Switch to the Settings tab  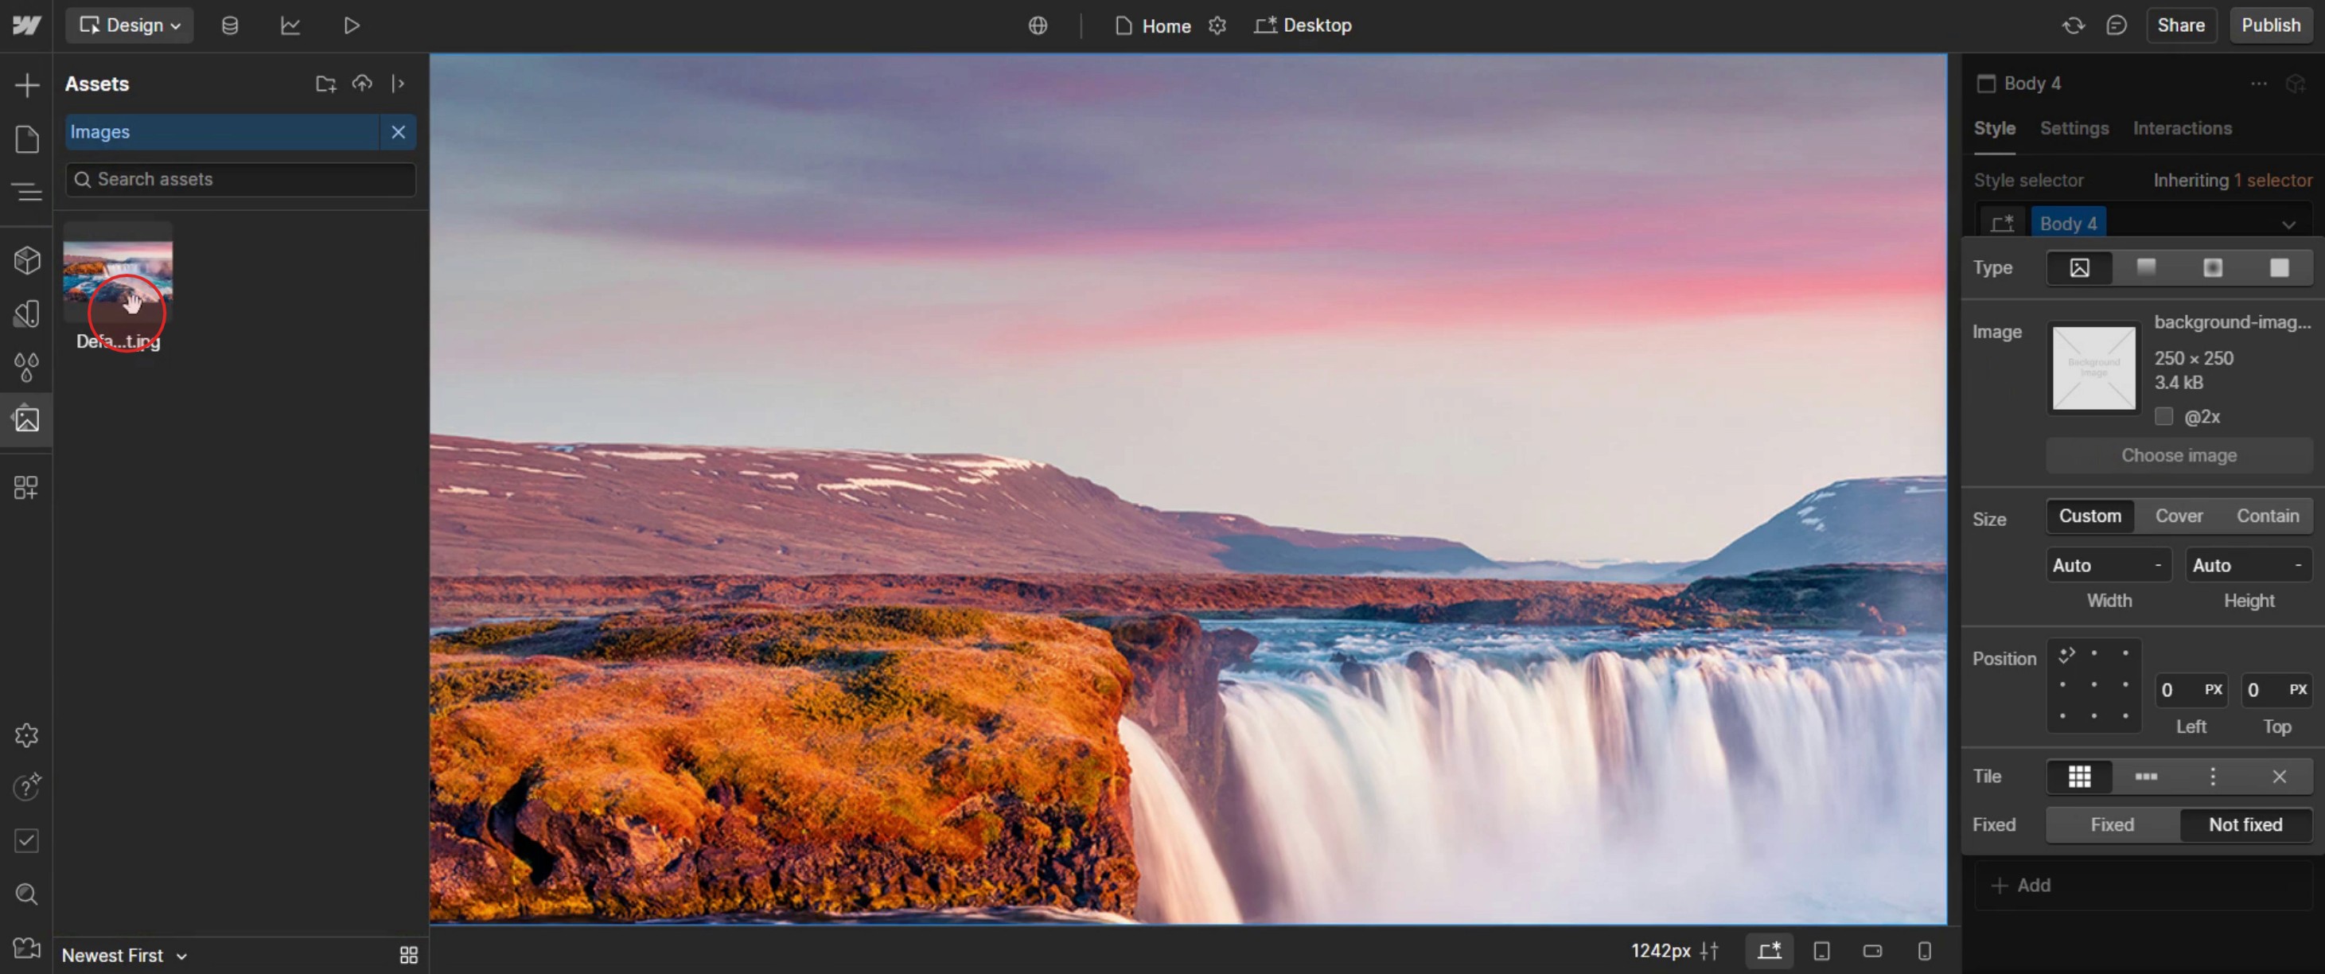(2074, 128)
